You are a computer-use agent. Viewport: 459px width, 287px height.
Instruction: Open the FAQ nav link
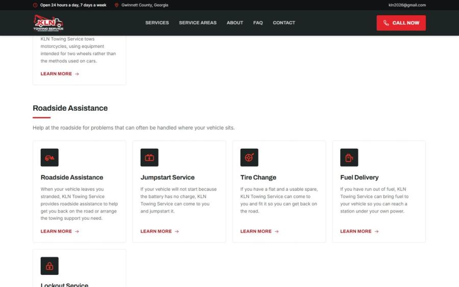pyautogui.click(x=258, y=23)
